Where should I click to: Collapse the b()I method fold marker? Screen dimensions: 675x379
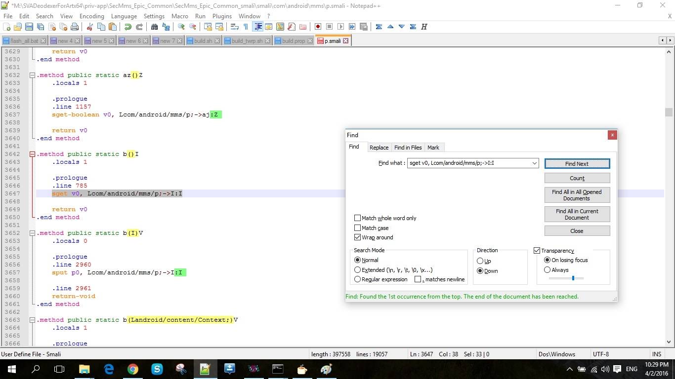coord(32,154)
